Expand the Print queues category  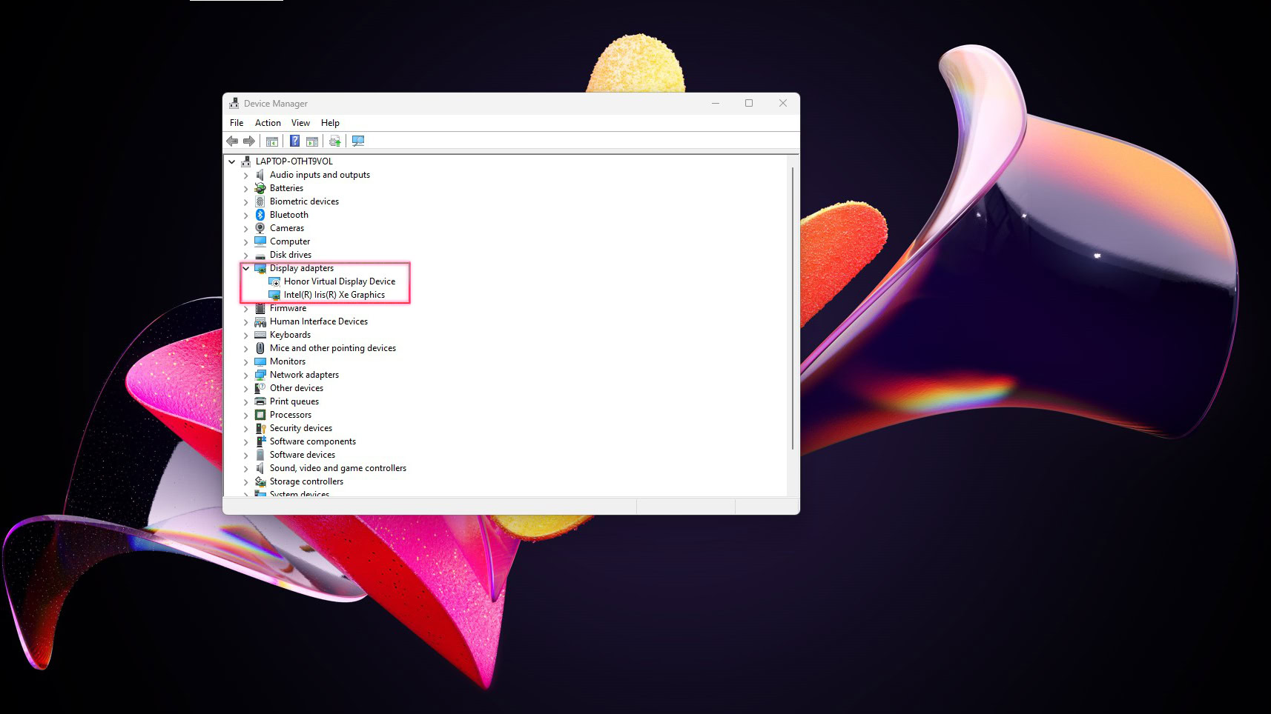click(x=246, y=401)
